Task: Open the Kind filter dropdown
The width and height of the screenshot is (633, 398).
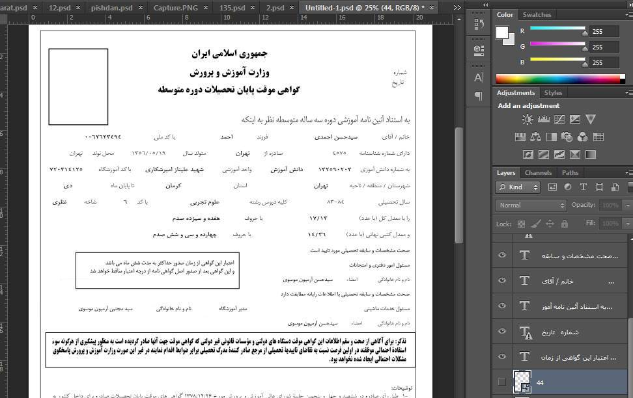Action: (518, 187)
